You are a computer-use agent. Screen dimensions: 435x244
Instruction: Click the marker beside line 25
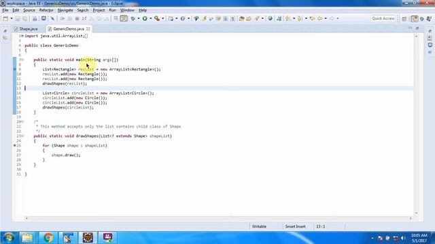(15, 146)
